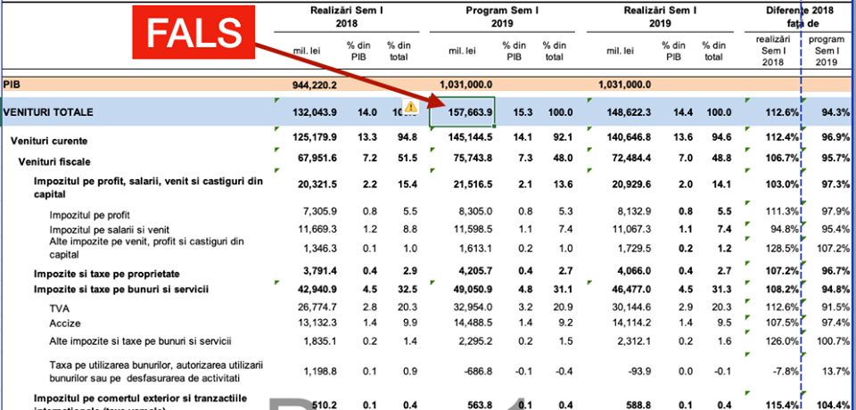Click the red FALS label

pyautogui.click(x=193, y=35)
